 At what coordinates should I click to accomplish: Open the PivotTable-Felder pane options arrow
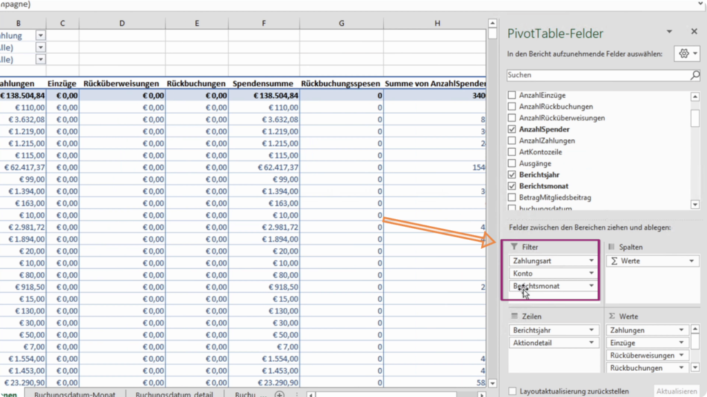[670, 32]
